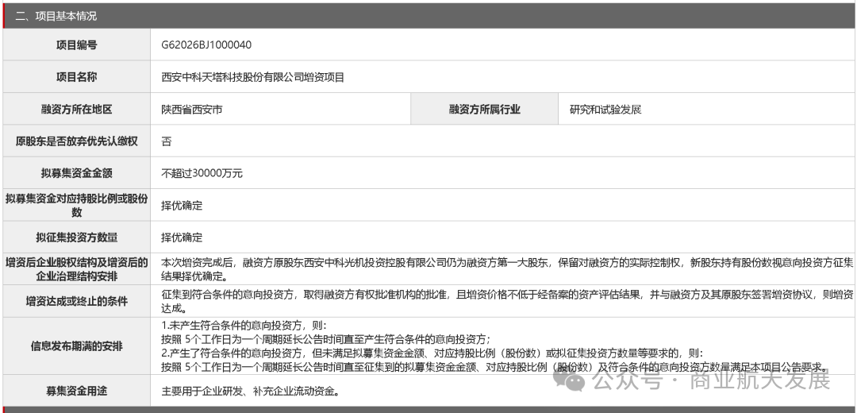Screen dimensions: 857x413
Task: Click the 信息发布期满的安排 label
Action: 76,346
